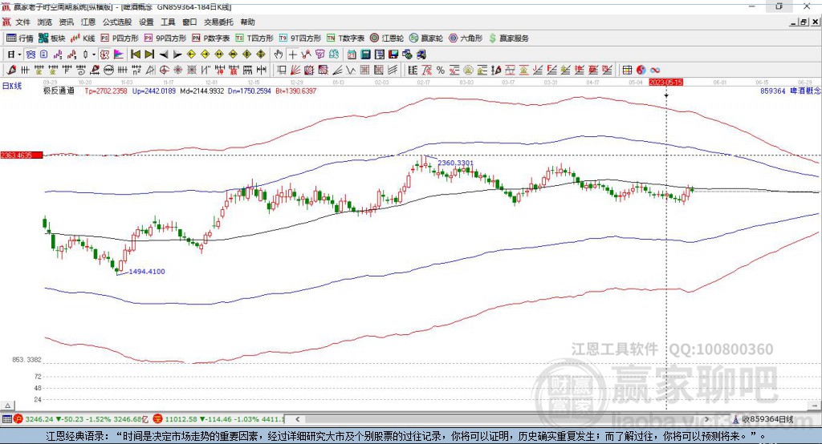Toggle the crosshair cursor tool

click(x=292, y=54)
